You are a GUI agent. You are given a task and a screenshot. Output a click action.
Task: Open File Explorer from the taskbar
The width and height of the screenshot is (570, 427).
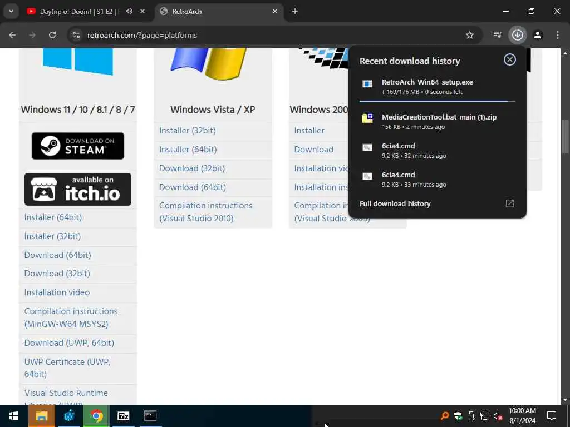41,416
